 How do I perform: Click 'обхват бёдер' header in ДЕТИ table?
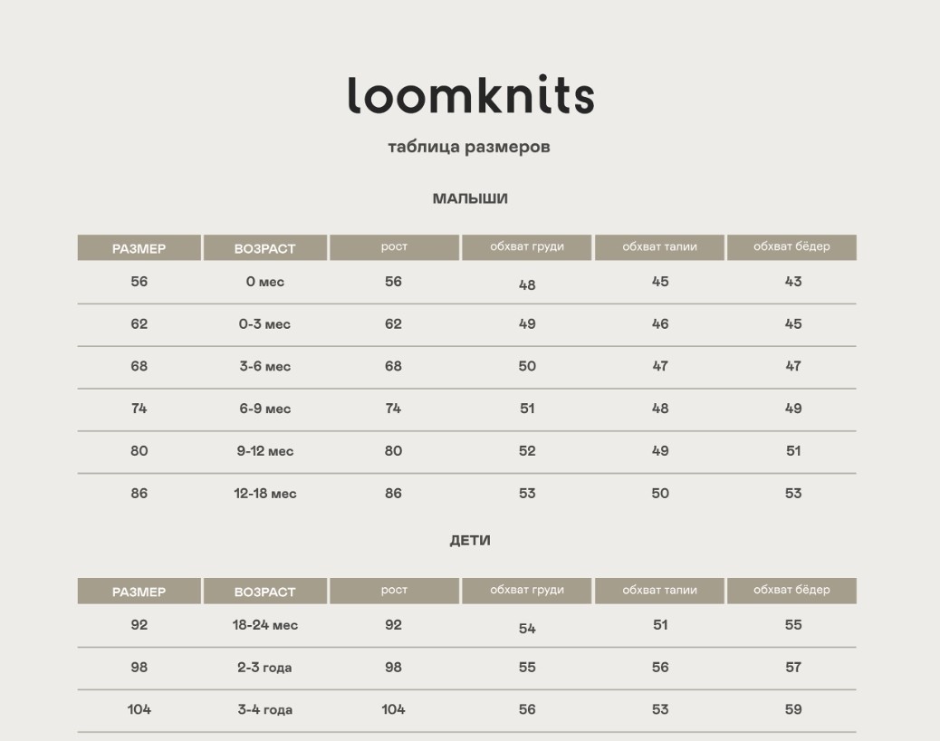791,592
